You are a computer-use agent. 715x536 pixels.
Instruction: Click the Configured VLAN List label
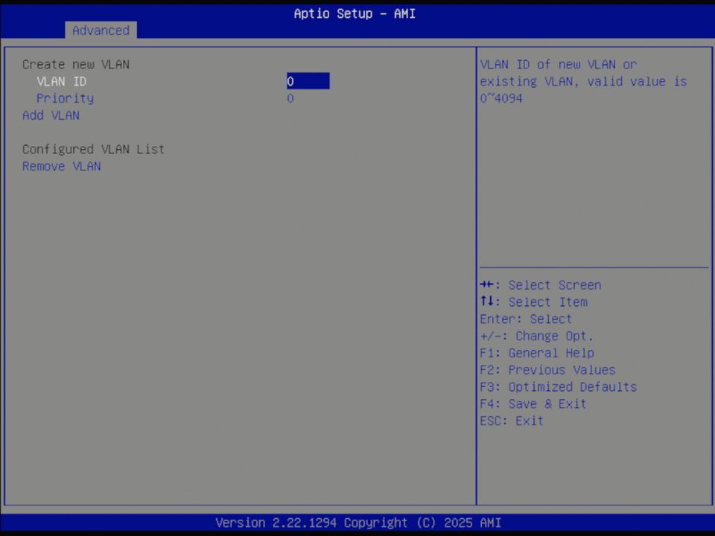point(93,149)
